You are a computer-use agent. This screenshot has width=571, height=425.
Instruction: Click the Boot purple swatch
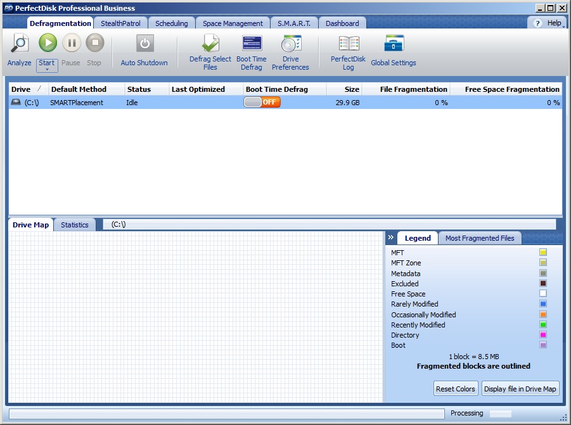(x=543, y=345)
